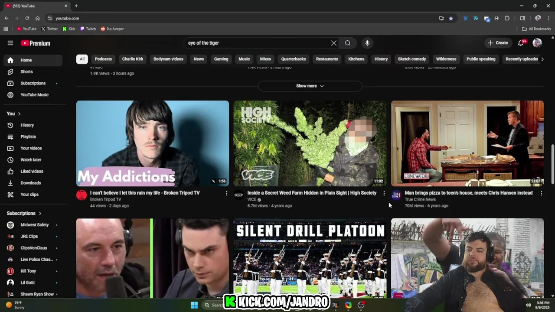The height and width of the screenshot is (312, 555).
Task: Expand the You section chevron
Action: [x=19, y=114]
